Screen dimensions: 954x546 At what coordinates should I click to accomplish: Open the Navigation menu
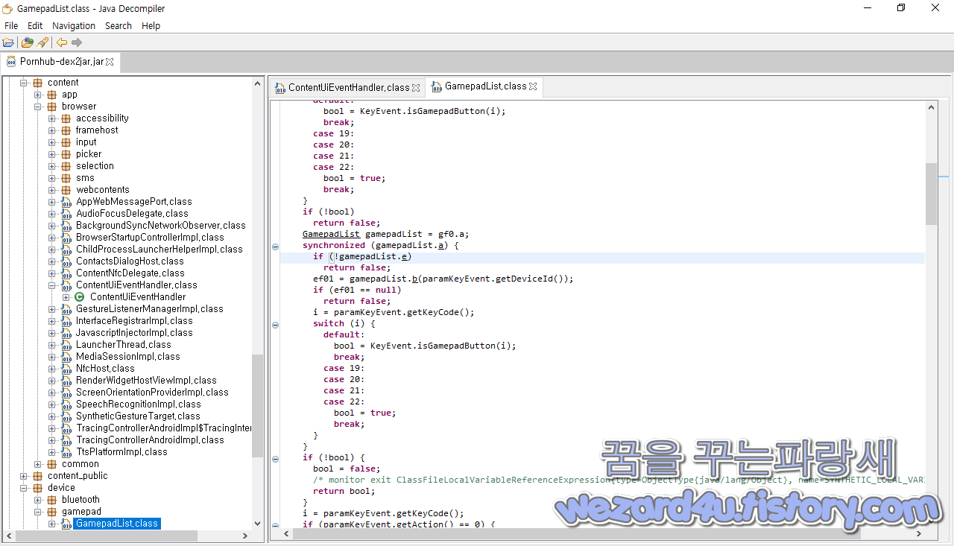pyautogui.click(x=74, y=25)
